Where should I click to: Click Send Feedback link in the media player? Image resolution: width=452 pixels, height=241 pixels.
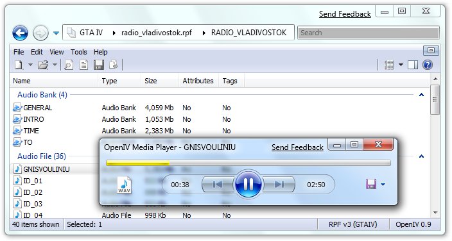297,147
